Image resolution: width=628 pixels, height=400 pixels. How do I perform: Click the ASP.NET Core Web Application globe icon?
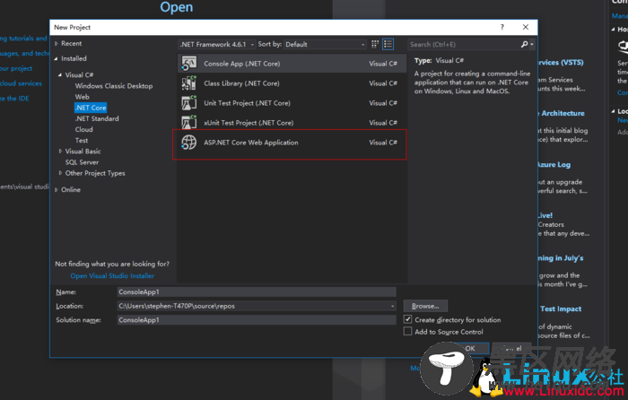[x=188, y=143]
